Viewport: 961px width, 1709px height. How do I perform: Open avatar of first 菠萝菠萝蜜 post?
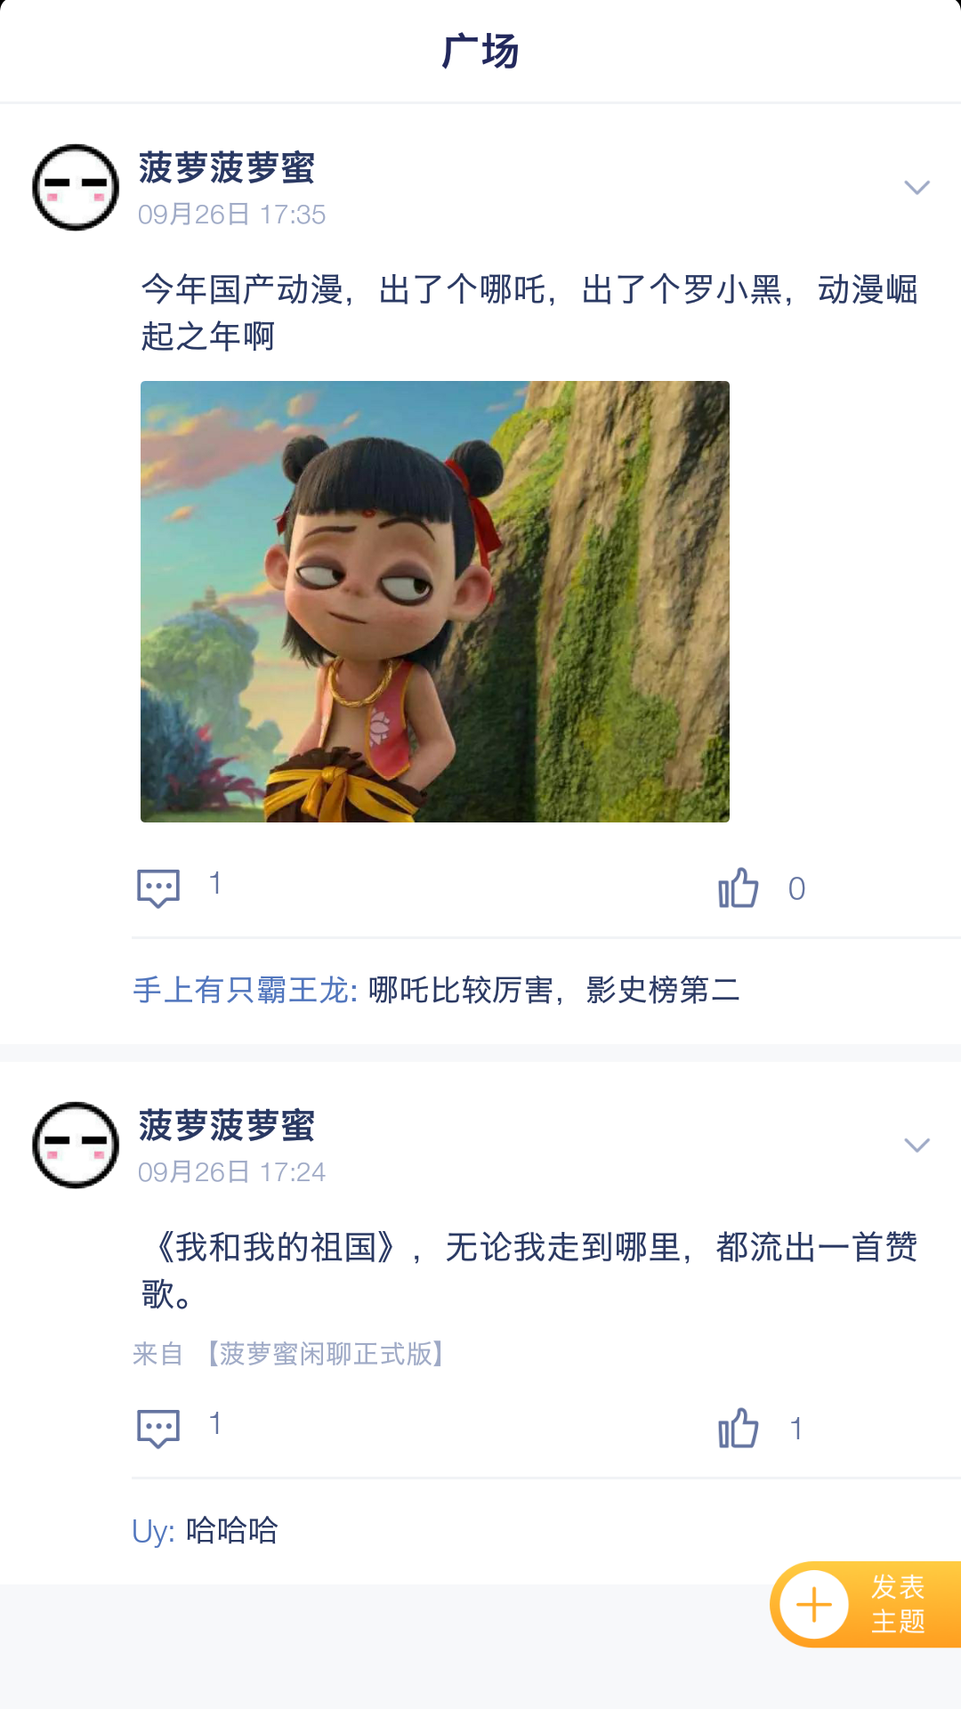click(x=76, y=188)
